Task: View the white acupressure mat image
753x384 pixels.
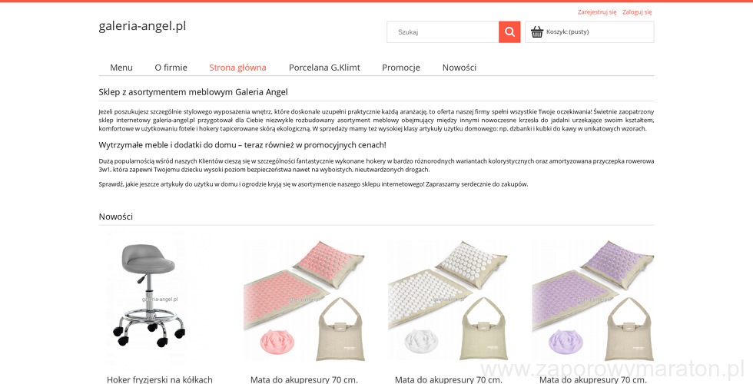Action: tap(448, 299)
